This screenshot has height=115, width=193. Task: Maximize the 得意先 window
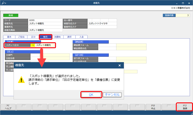[x=183, y=3]
